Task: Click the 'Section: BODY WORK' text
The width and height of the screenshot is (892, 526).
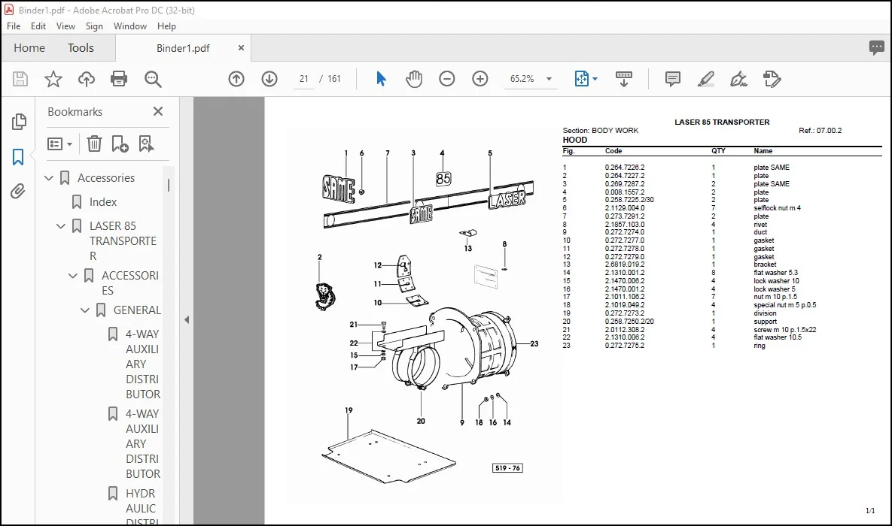Action: 600,130
